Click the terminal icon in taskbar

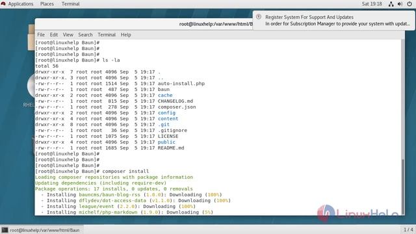click(x=5, y=230)
